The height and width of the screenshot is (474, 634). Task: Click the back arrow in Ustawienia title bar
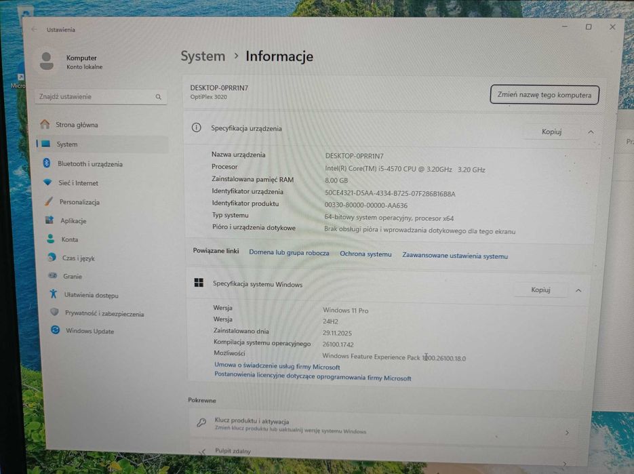pos(35,29)
